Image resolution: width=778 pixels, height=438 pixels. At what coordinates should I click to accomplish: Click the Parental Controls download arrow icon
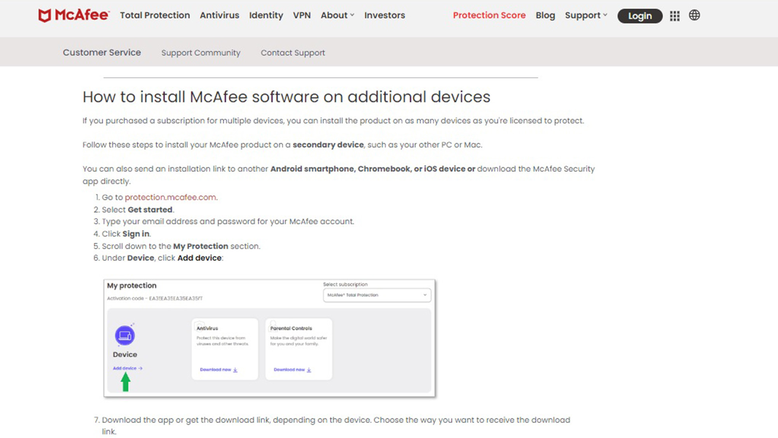tap(309, 370)
